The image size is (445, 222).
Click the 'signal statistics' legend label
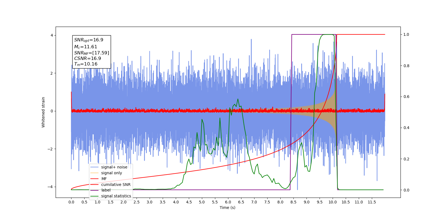pyautogui.click(x=116, y=196)
